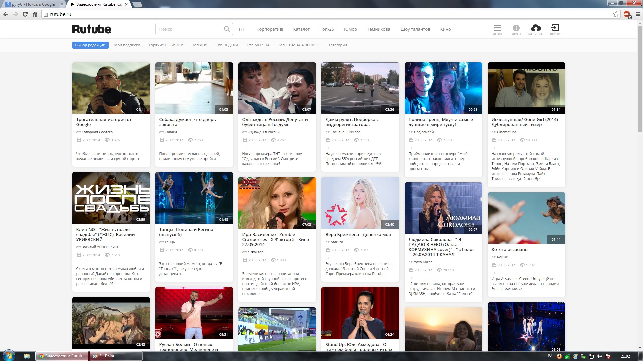Click the ВОЙТИ login icon
The image size is (643, 361).
(555, 29)
